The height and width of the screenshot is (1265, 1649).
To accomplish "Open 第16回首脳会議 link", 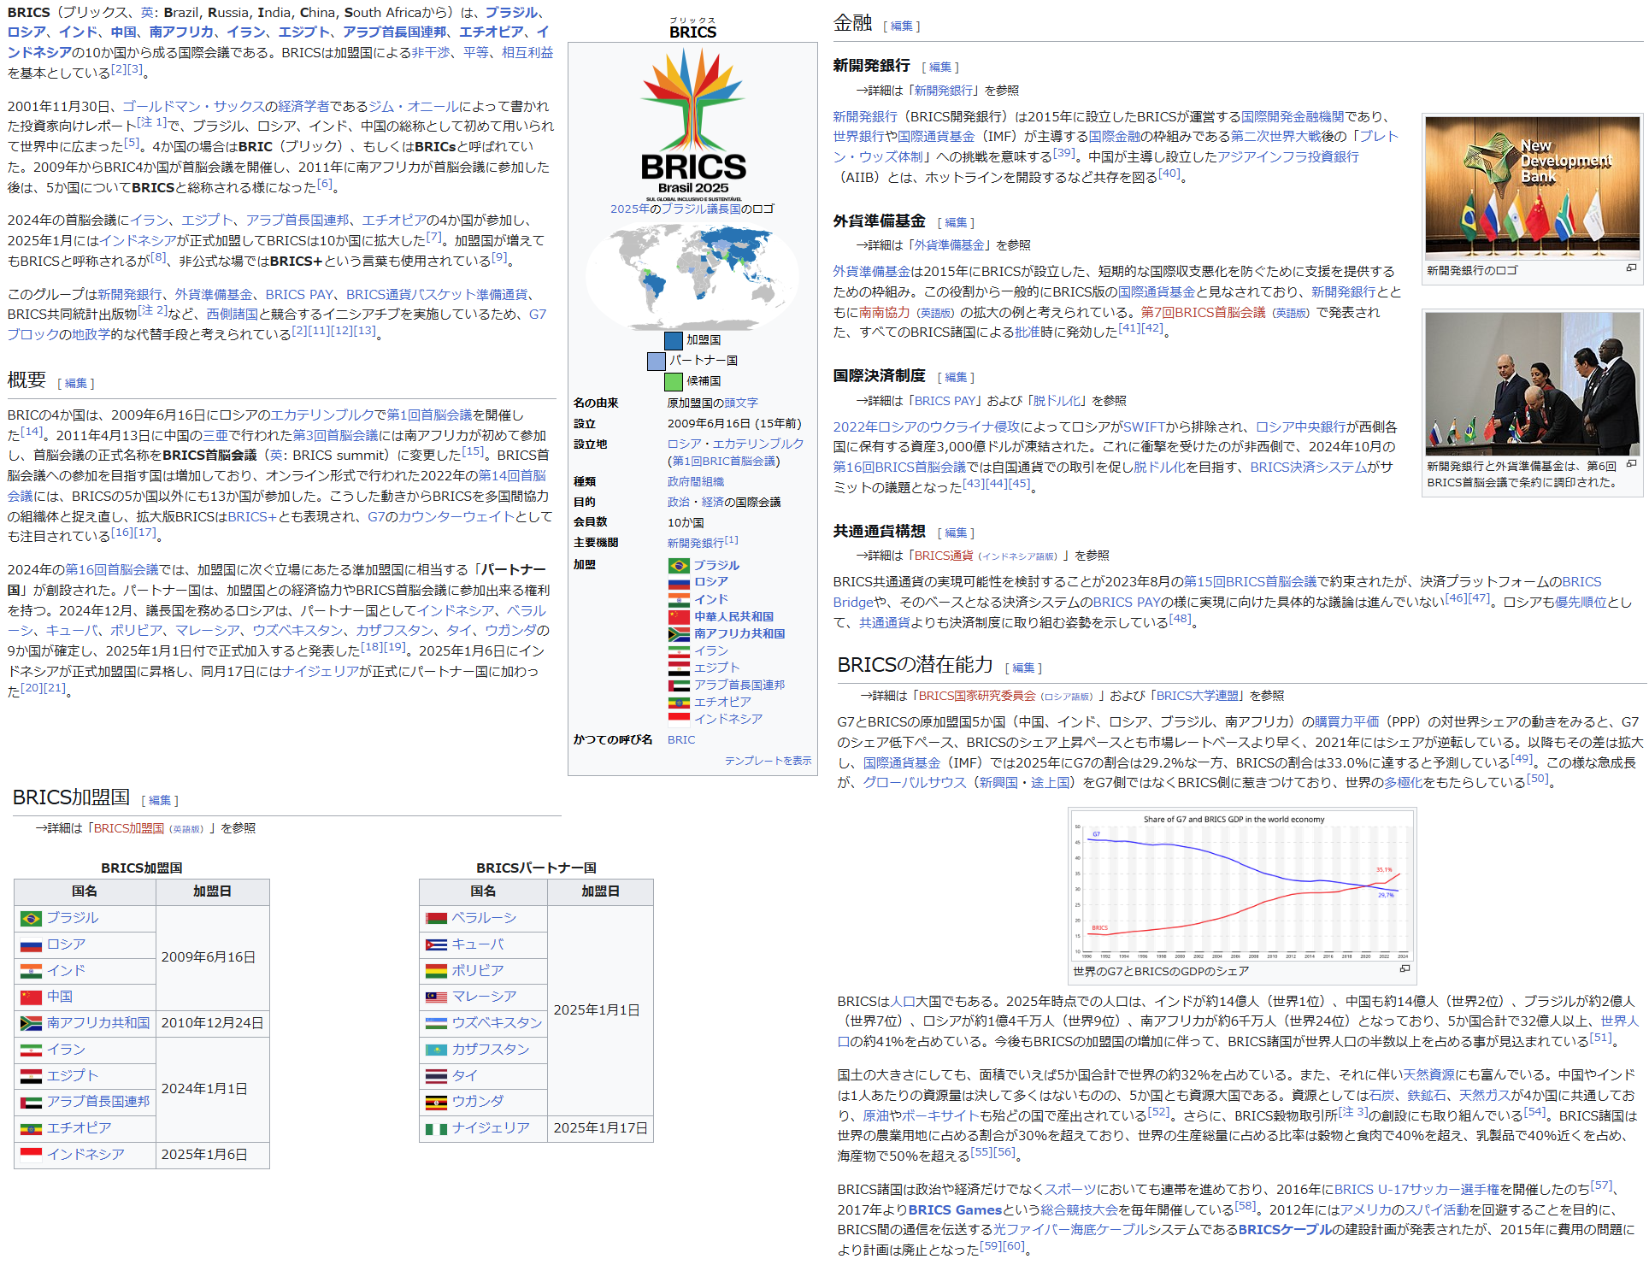I will (x=112, y=570).
